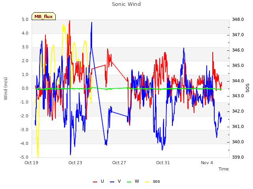Viewport: 253px width, 189px height.
Task: Click the red U legend swatch
Action: click(95, 182)
